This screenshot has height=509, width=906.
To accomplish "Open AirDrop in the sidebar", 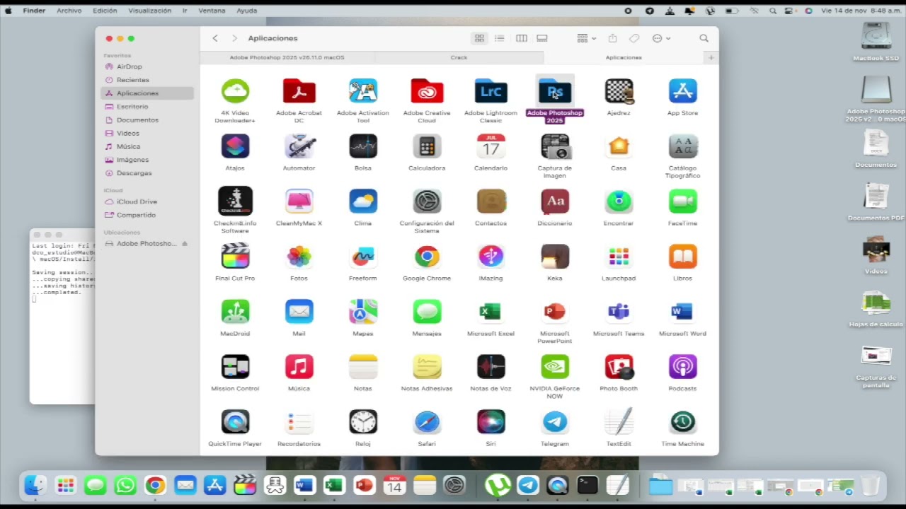I will (x=147, y=66).
